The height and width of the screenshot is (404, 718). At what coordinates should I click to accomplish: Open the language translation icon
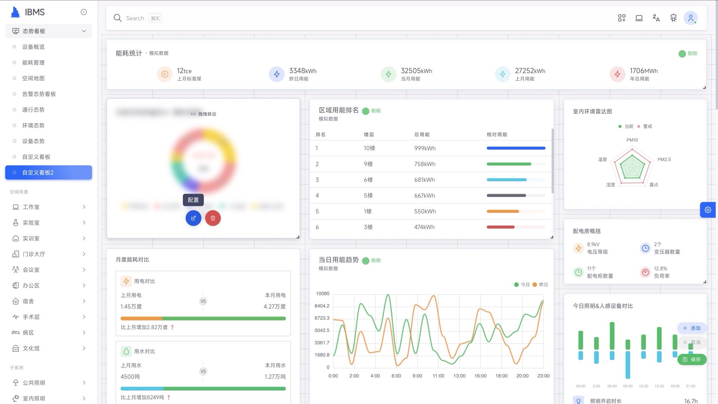(656, 18)
